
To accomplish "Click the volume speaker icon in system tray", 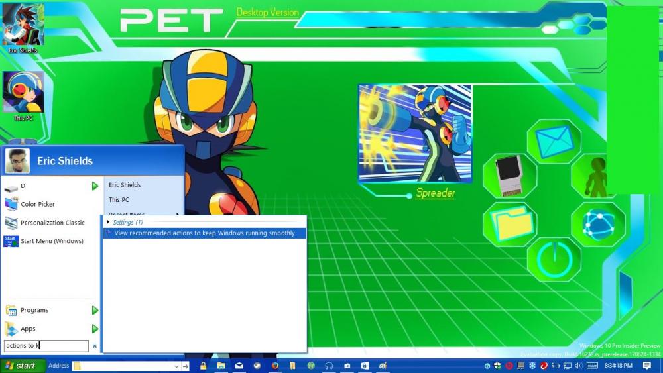I will tap(578, 366).
